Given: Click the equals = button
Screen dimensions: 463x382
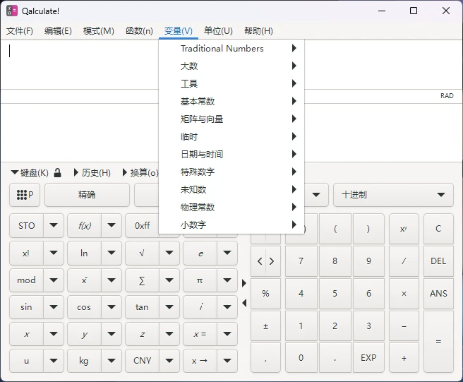Looking at the screenshot, I should click(x=438, y=342).
